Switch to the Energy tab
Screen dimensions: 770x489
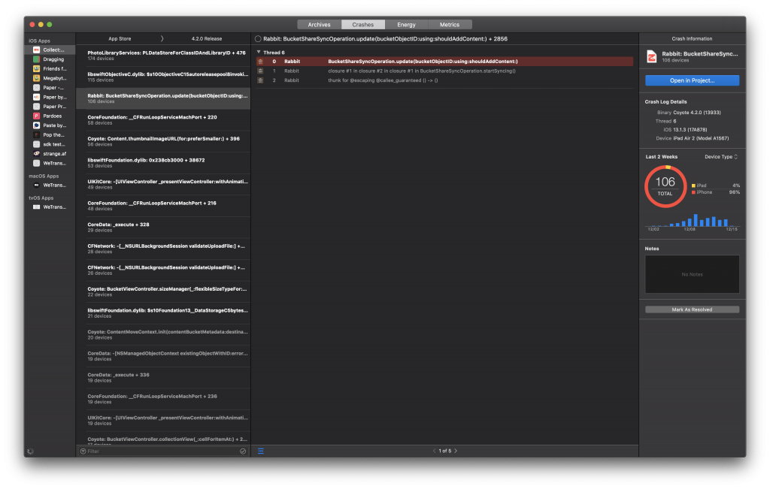(406, 25)
